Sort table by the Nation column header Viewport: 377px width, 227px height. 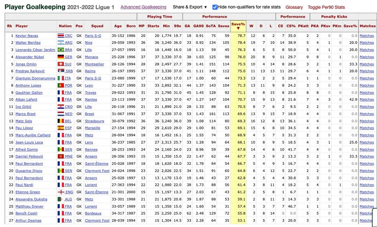[65, 26]
